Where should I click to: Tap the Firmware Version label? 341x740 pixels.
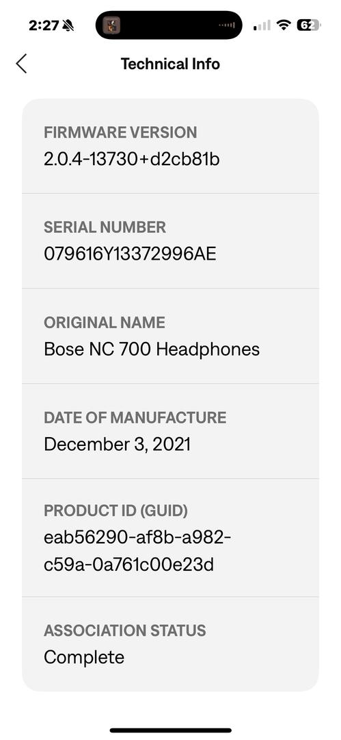(120, 132)
